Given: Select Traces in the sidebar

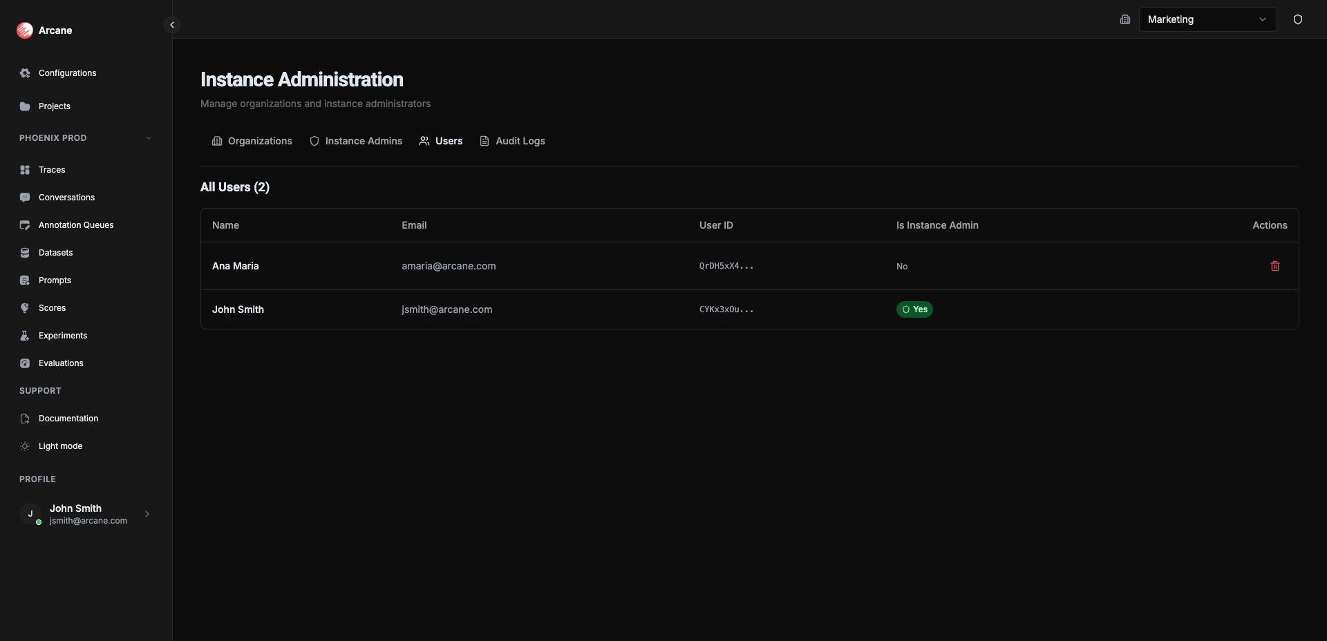Looking at the screenshot, I should 51,169.
